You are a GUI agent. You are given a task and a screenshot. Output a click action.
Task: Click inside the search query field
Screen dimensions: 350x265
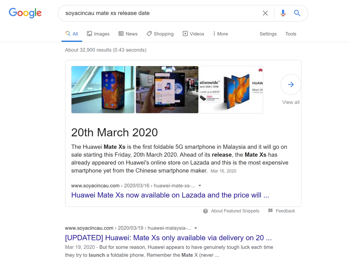160,13
